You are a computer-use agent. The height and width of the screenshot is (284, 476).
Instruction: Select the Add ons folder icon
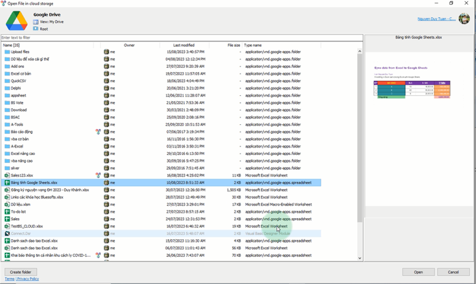tap(7, 67)
